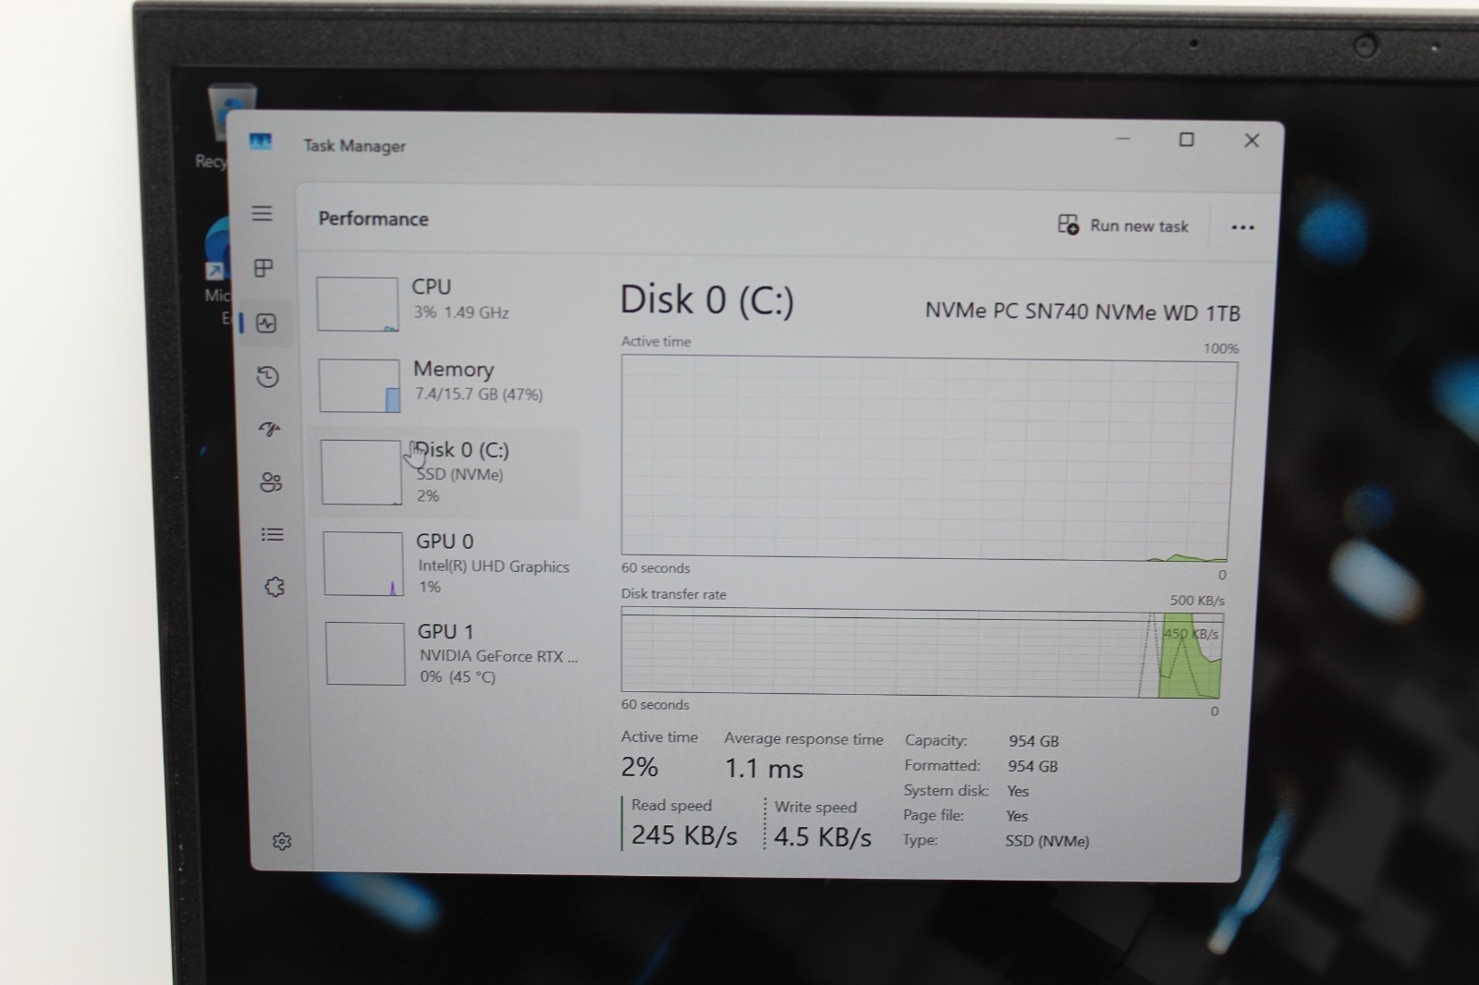Image resolution: width=1479 pixels, height=985 pixels.
Task: Open the Processes page icon
Action: [x=263, y=268]
